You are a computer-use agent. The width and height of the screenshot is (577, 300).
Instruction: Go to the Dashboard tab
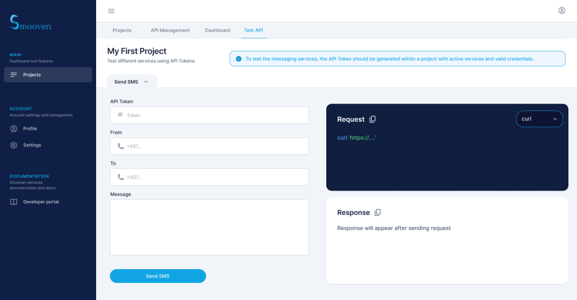(x=218, y=30)
